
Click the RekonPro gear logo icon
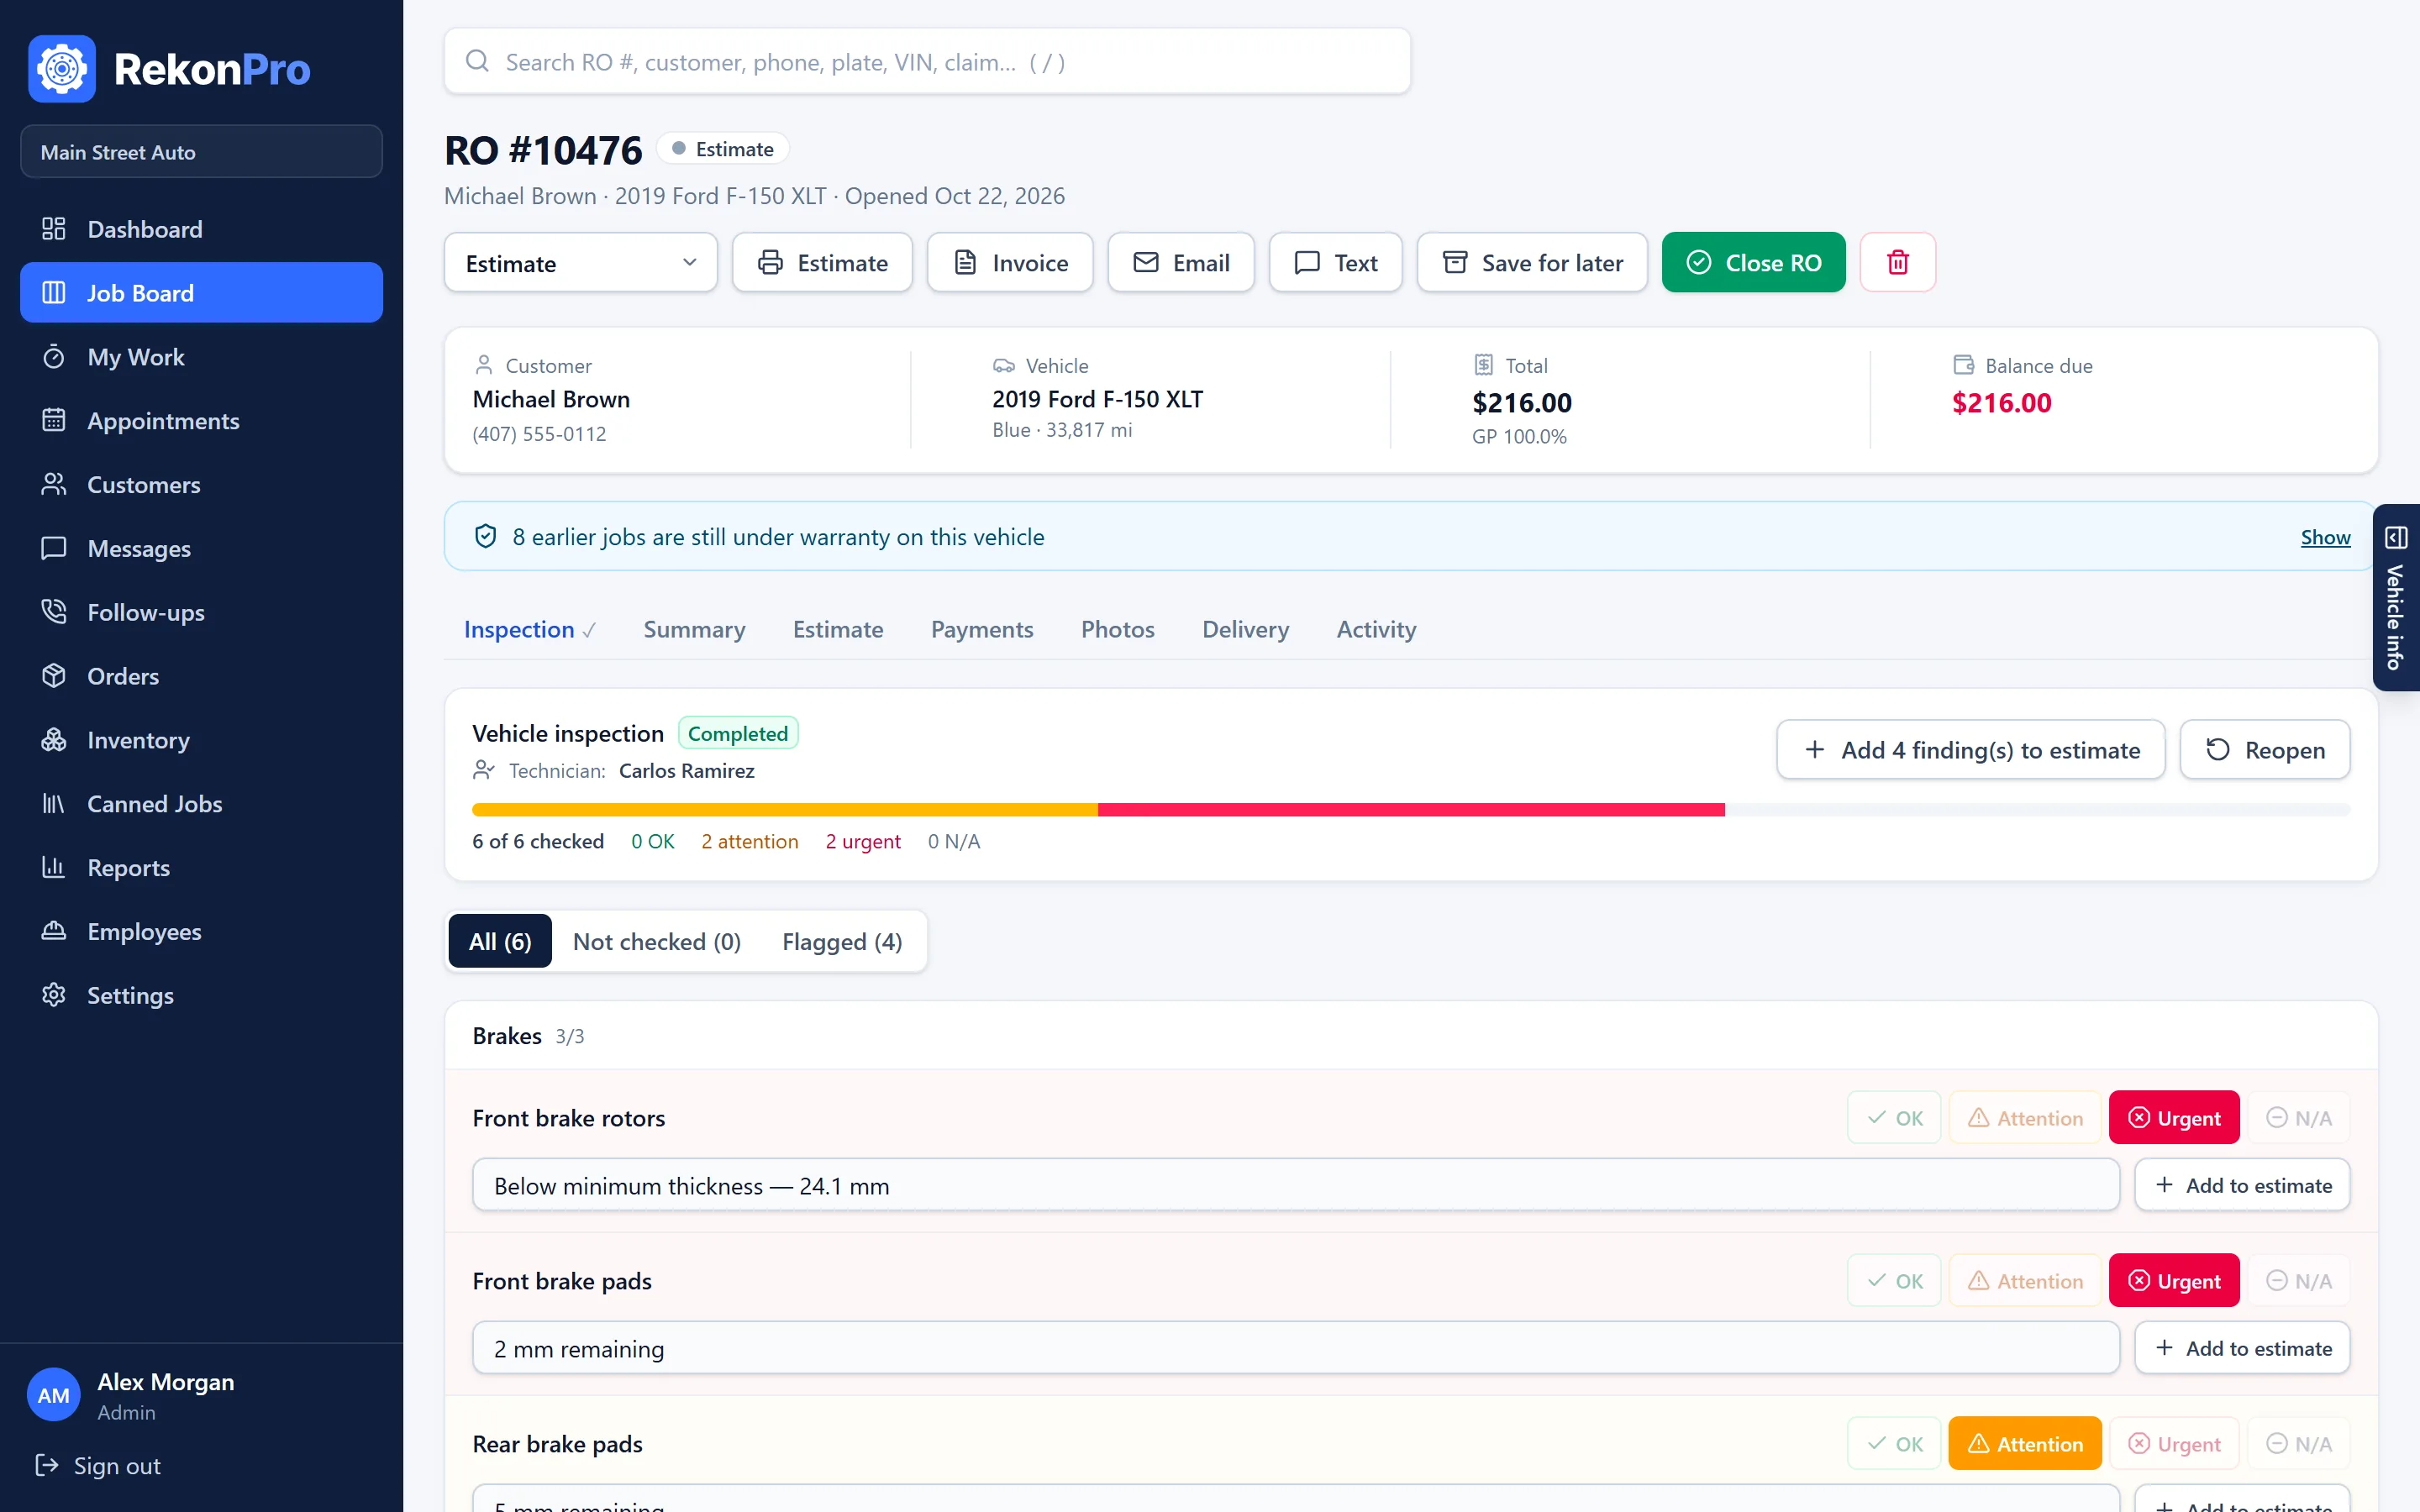click(62, 69)
